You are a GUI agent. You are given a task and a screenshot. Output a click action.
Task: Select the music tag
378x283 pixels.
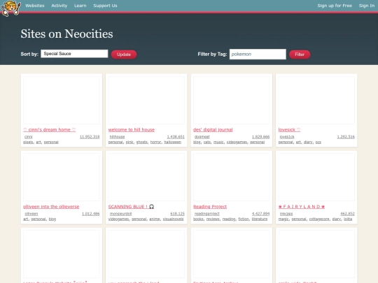(218, 142)
